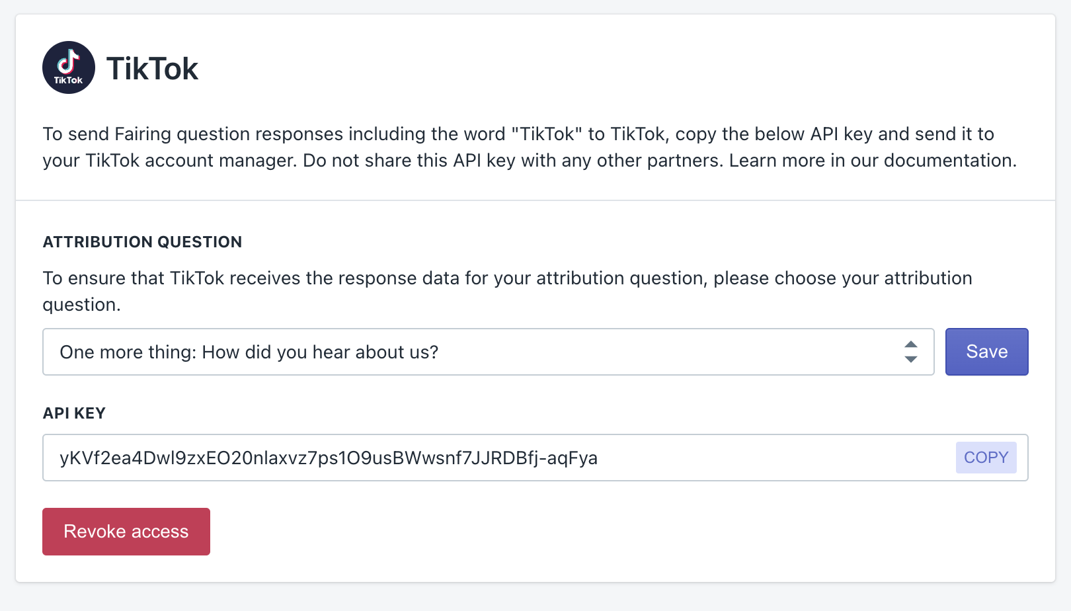Click the up/down arrows icon in the selector
This screenshot has width=1071, height=611.
[910, 352]
